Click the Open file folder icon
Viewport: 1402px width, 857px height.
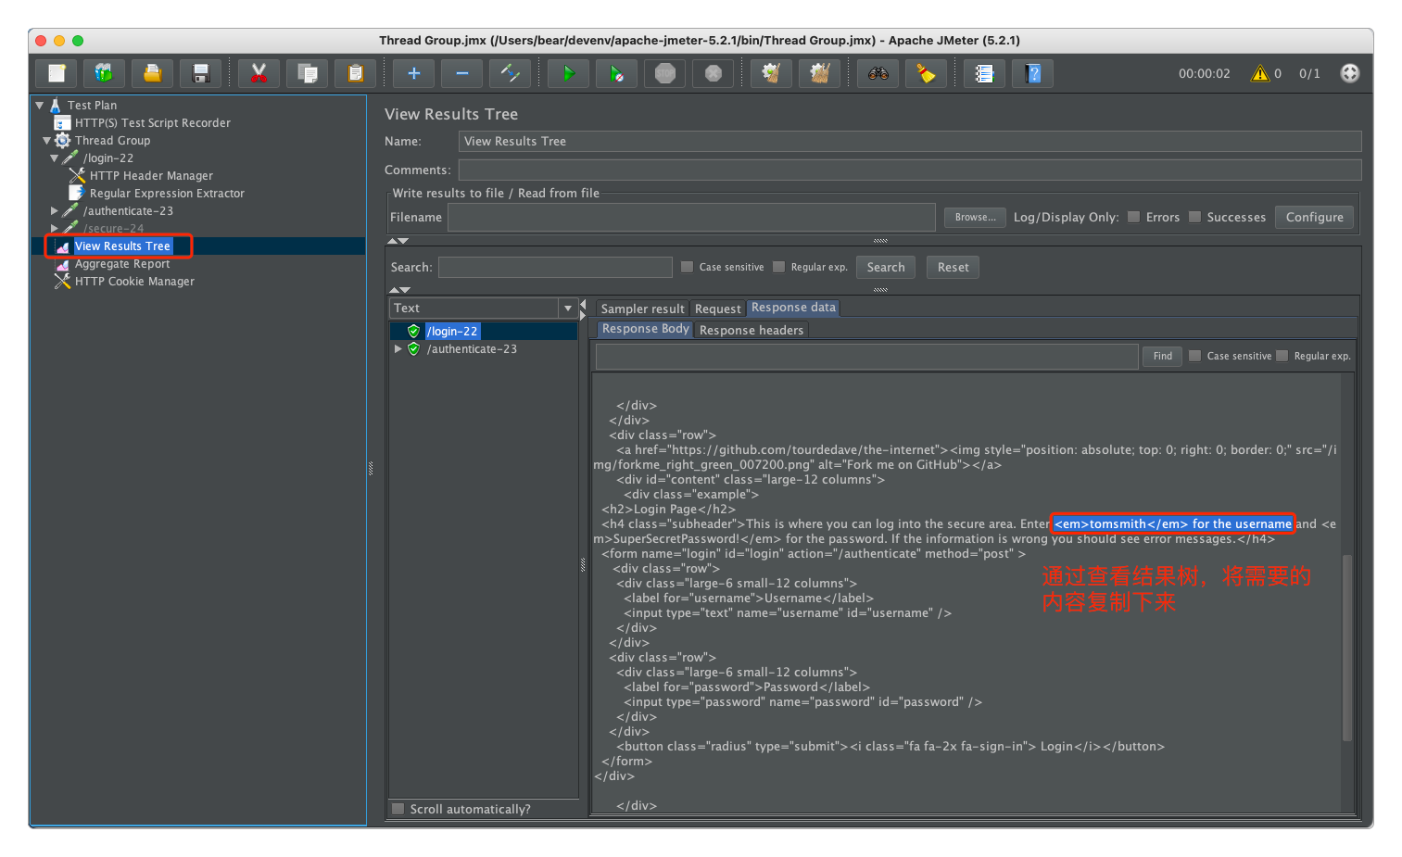tap(152, 73)
